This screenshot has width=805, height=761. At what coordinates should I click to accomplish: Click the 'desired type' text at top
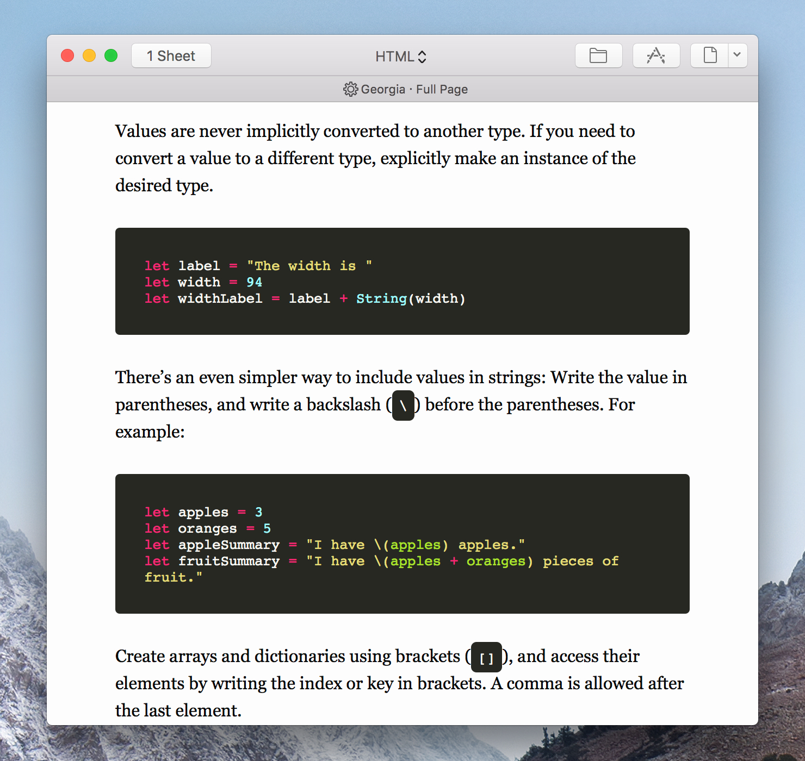click(164, 185)
